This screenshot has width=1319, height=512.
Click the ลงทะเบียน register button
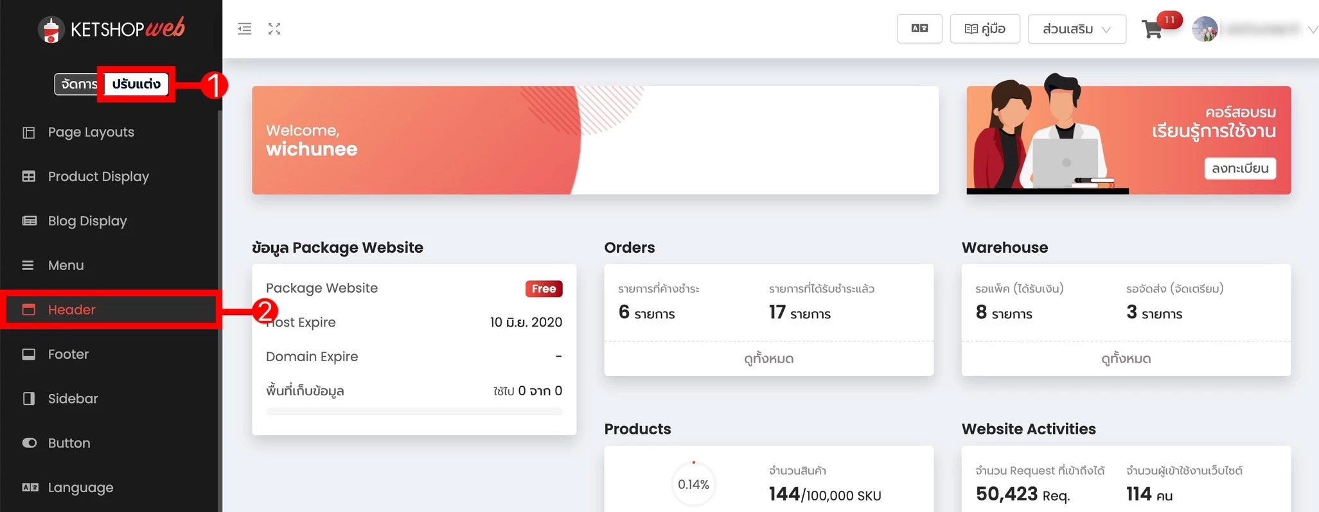click(x=1239, y=168)
